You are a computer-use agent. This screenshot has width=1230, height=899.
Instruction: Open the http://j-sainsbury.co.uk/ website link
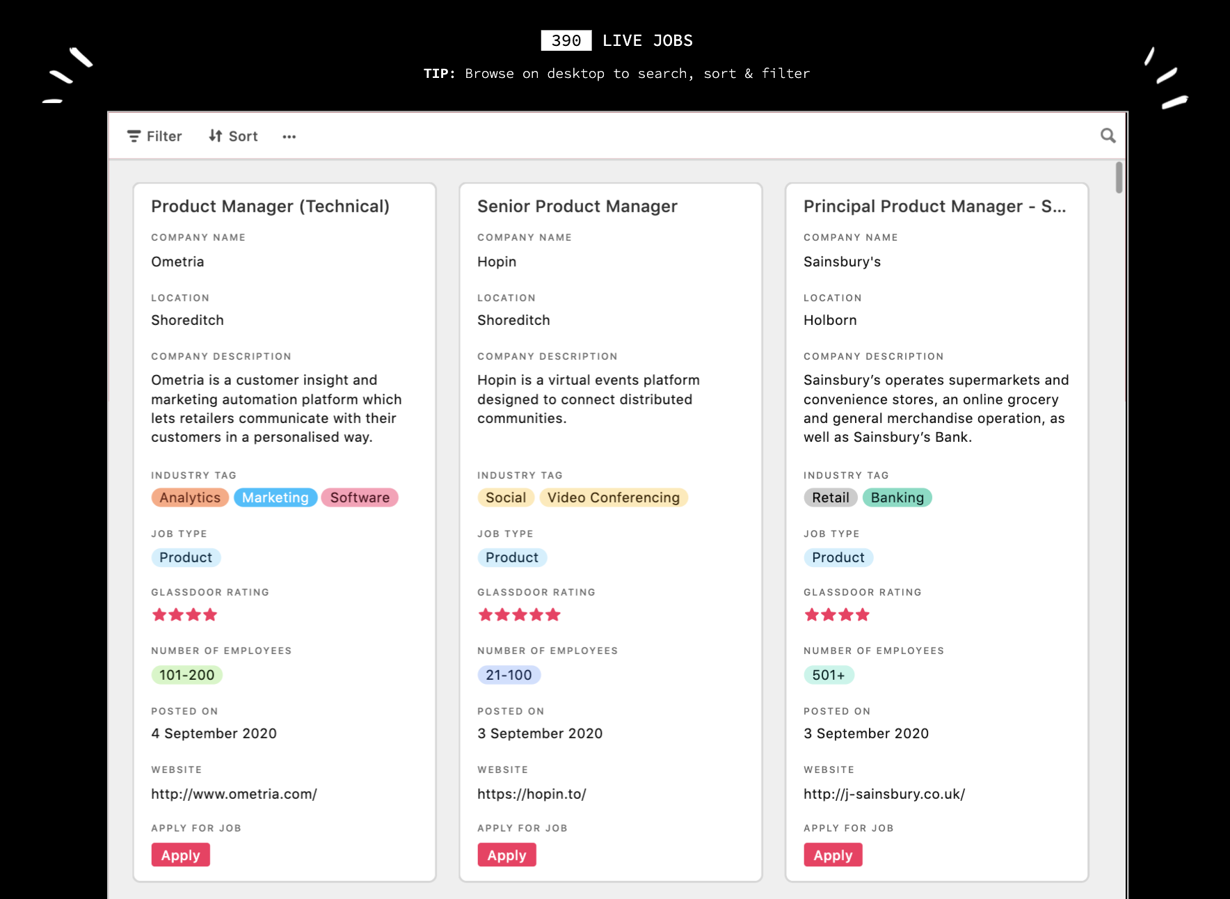(x=884, y=794)
